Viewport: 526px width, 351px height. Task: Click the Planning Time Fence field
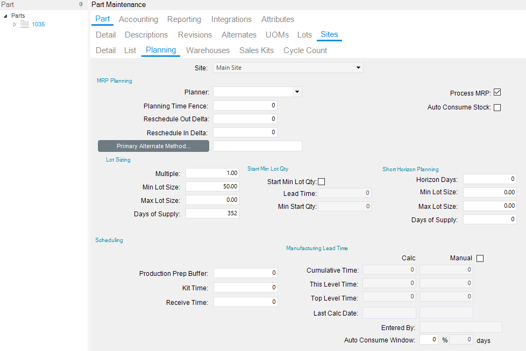pos(245,106)
